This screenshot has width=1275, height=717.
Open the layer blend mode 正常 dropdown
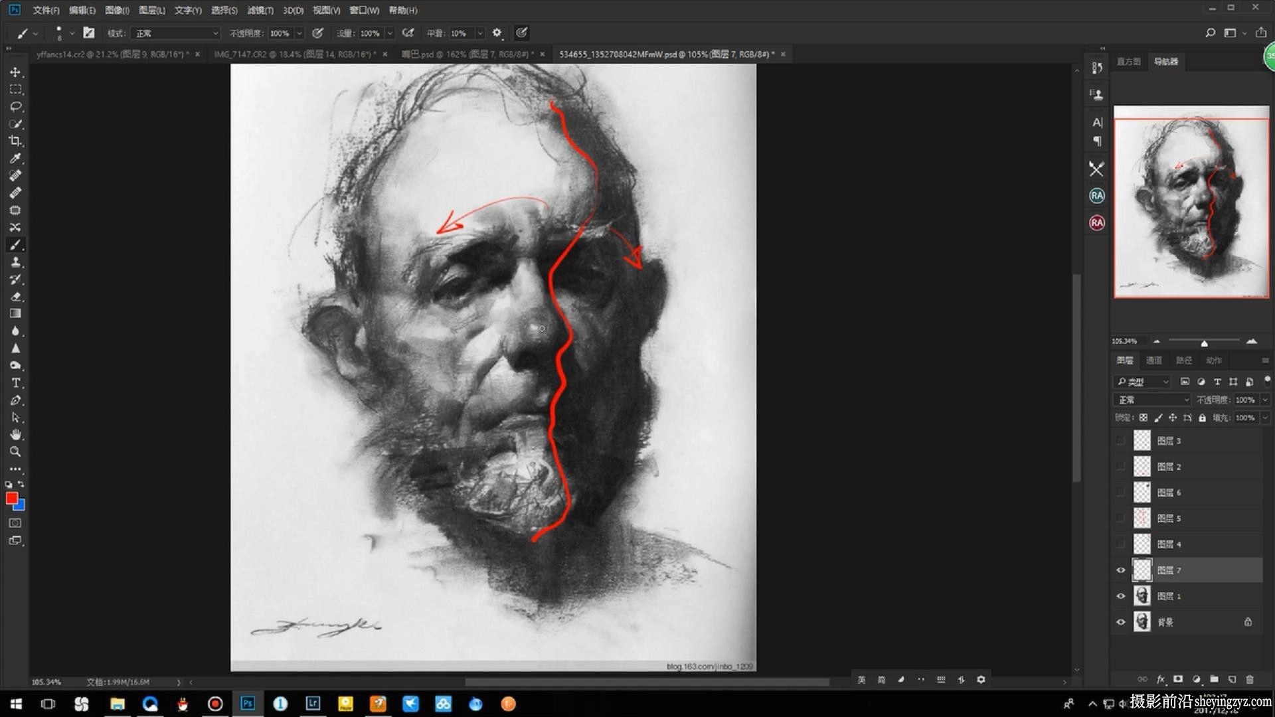(x=1152, y=400)
